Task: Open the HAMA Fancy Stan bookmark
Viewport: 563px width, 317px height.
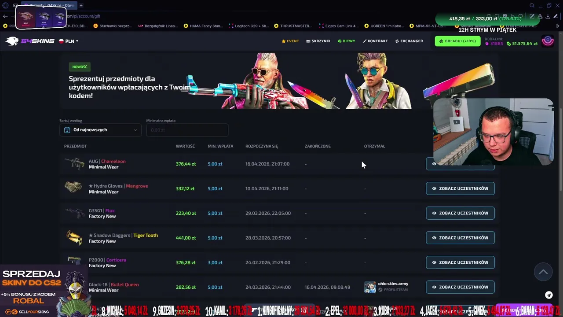Action: pos(203,26)
